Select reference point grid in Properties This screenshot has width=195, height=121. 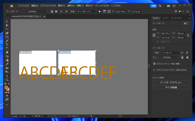point(154,35)
